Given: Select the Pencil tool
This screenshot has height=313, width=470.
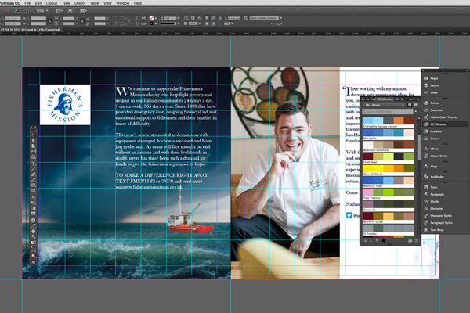Looking at the screenshot, I should pyautogui.click(x=33, y=180).
